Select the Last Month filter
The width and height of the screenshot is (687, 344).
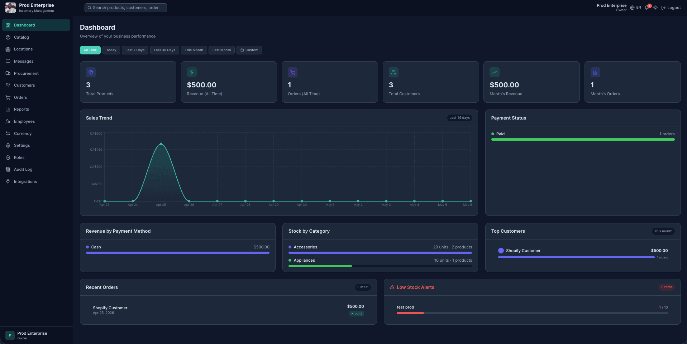[221, 50]
